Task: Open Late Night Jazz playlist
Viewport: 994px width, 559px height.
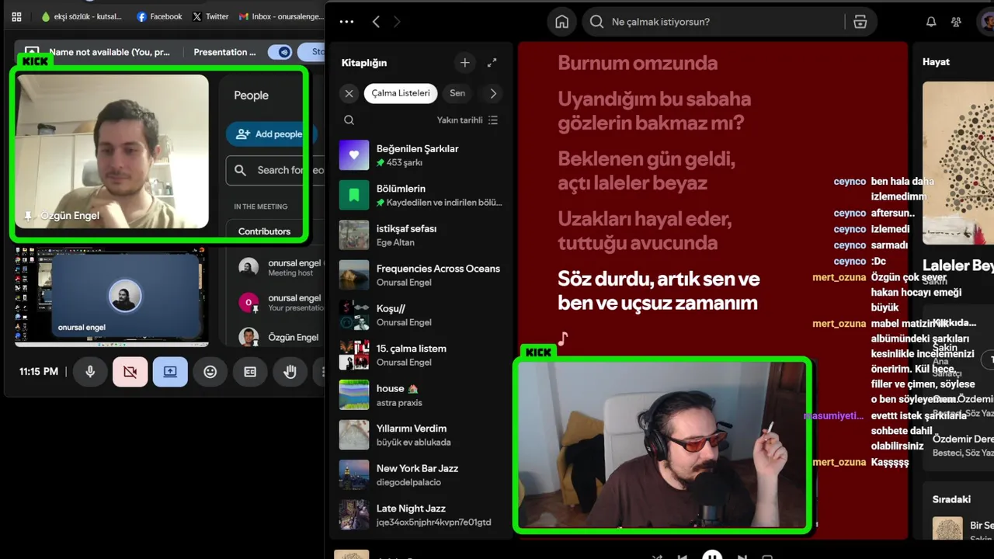Action: point(422,515)
